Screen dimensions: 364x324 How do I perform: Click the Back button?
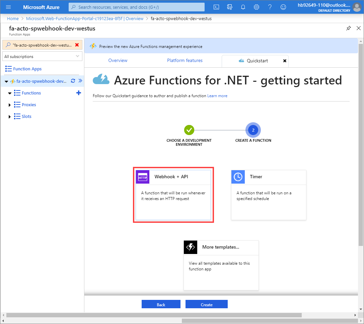161,304
